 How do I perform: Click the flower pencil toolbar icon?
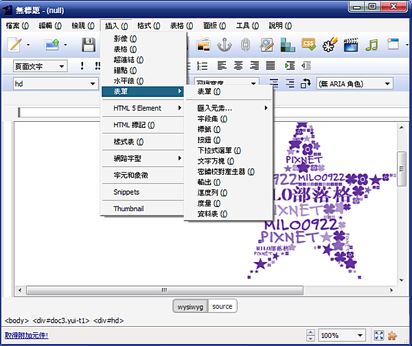(330, 45)
